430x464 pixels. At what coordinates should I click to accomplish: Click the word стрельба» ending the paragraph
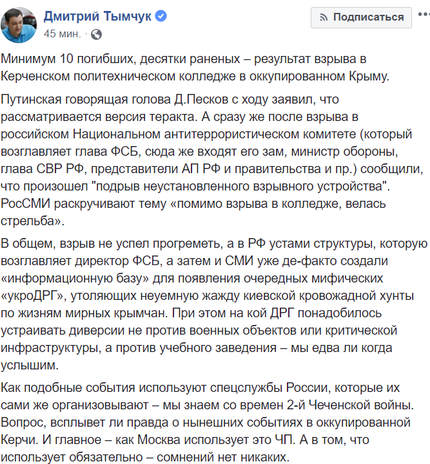click(32, 221)
